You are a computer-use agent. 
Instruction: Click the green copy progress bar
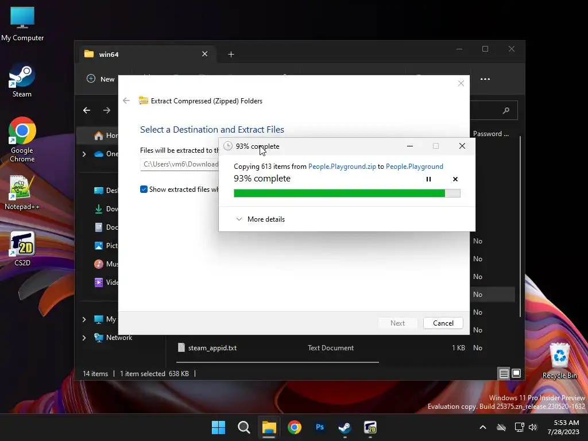pos(347,193)
